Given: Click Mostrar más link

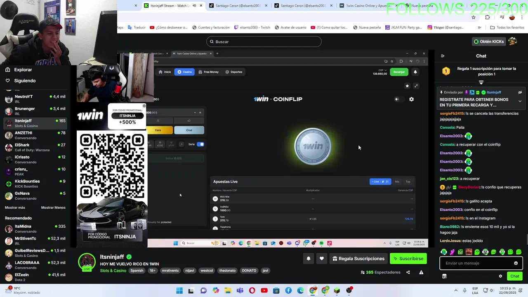Looking at the screenshot, I should [x=15, y=207].
